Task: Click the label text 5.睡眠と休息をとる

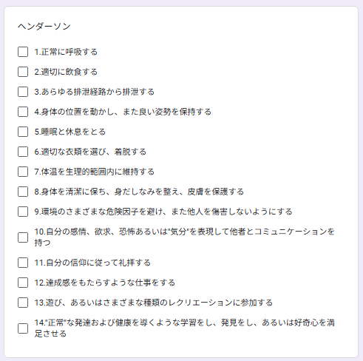Action: point(70,132)
